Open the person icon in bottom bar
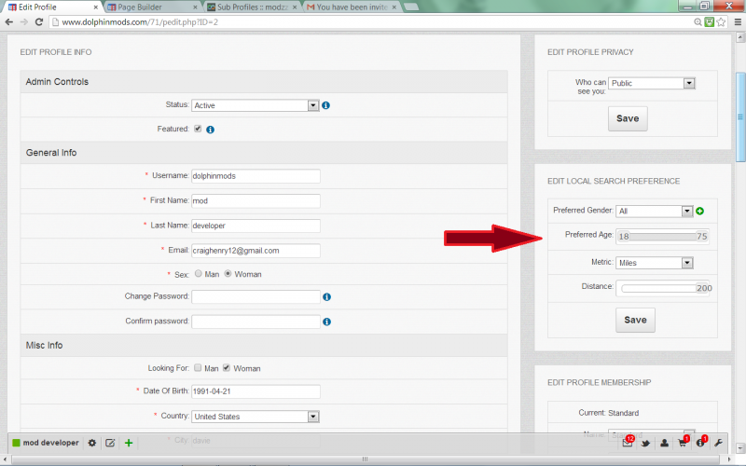The width and height of the screenshot is (746, 466). click(x=664, y=444)
